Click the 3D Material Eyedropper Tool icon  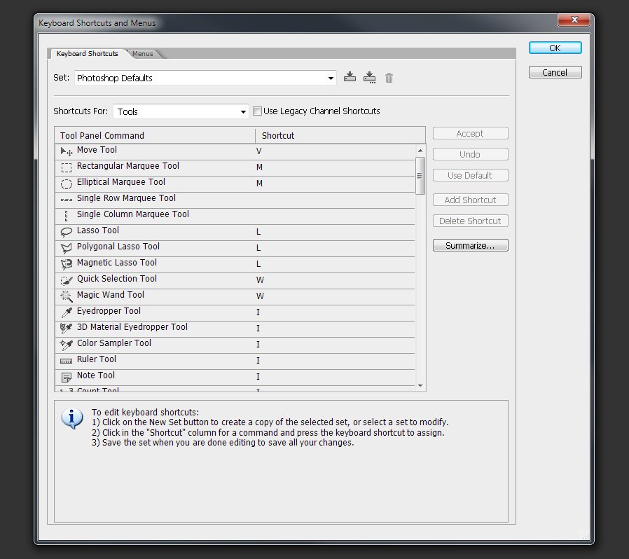tap(66, 329)
